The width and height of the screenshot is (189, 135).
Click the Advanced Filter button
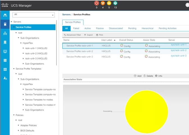72,35
